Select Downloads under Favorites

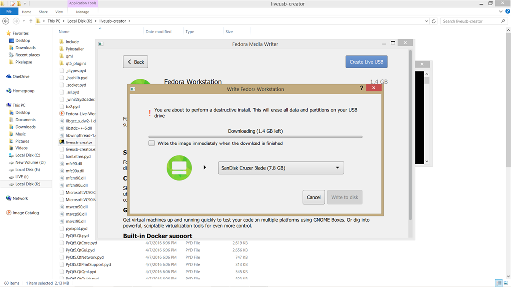point(26,47)
